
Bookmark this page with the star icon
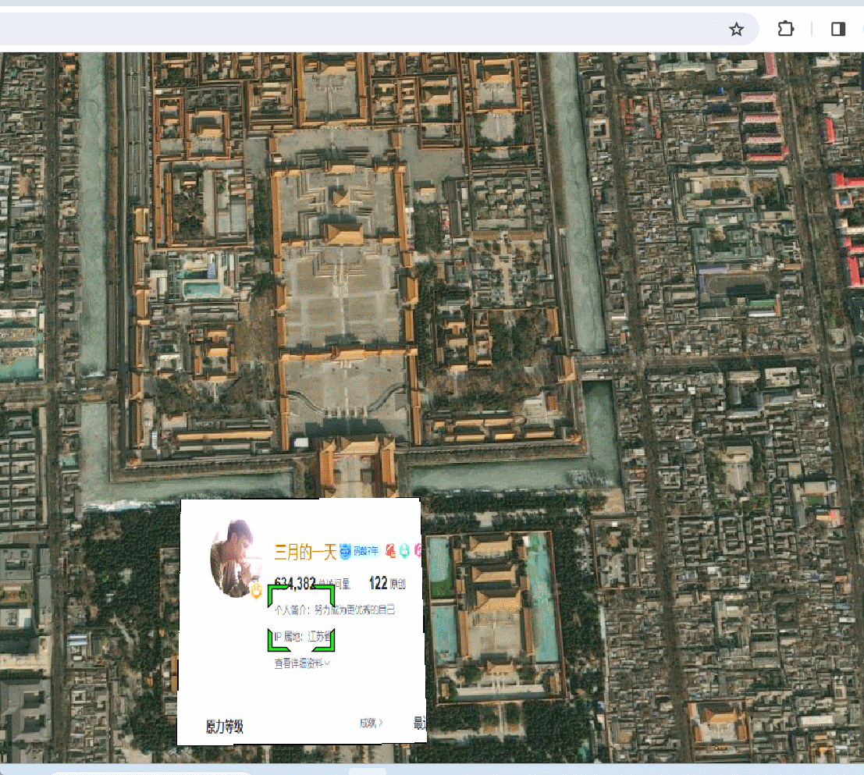click(736, 30)
